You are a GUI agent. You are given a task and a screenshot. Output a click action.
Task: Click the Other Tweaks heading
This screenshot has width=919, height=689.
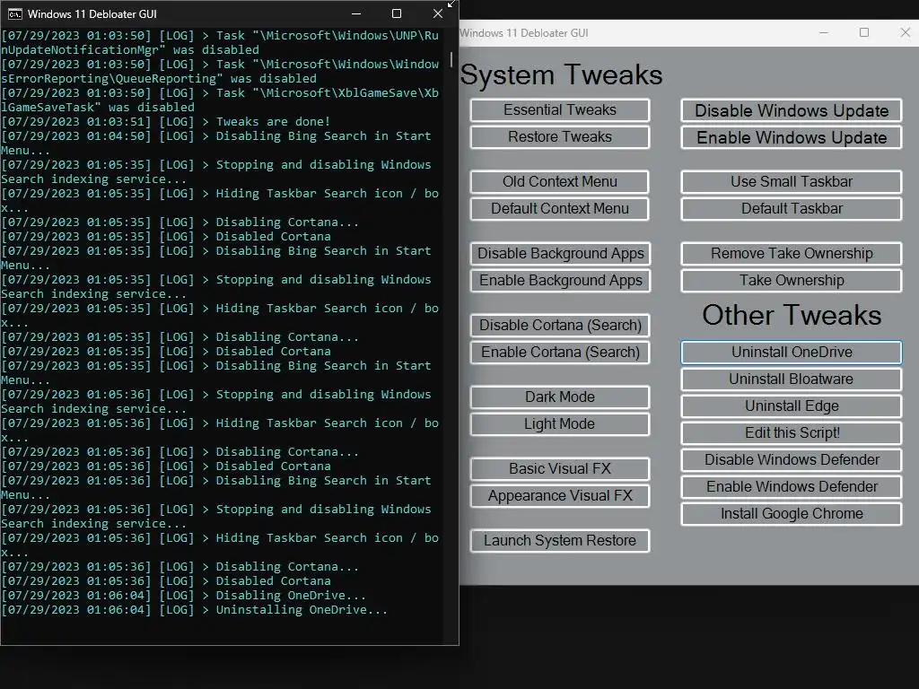coord(792,315)
